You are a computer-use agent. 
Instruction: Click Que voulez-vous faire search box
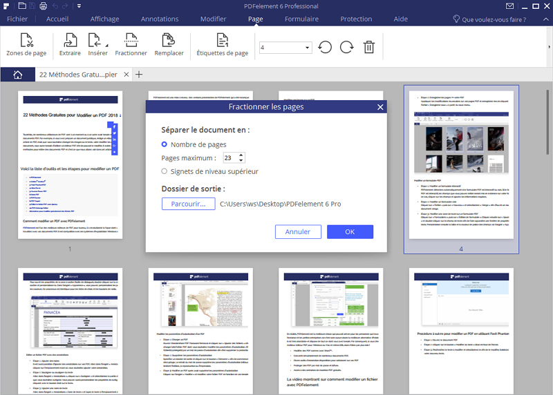tap(494, 19)
